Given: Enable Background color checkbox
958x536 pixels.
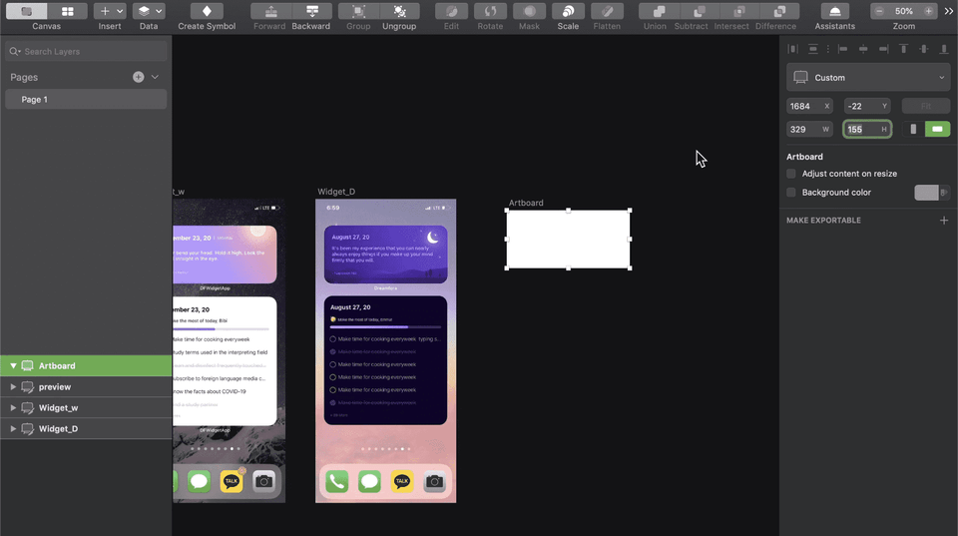Looking at the screenshot, I should (x=791, y=193).
